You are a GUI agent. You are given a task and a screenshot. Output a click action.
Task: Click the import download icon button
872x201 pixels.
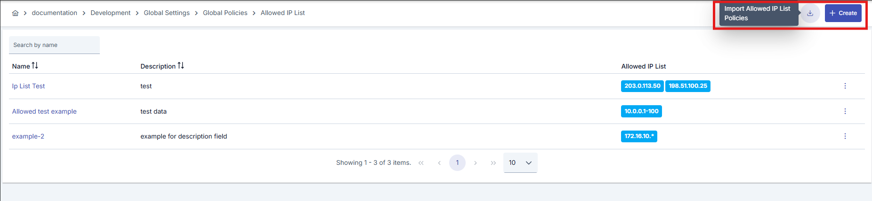point(810,13)
